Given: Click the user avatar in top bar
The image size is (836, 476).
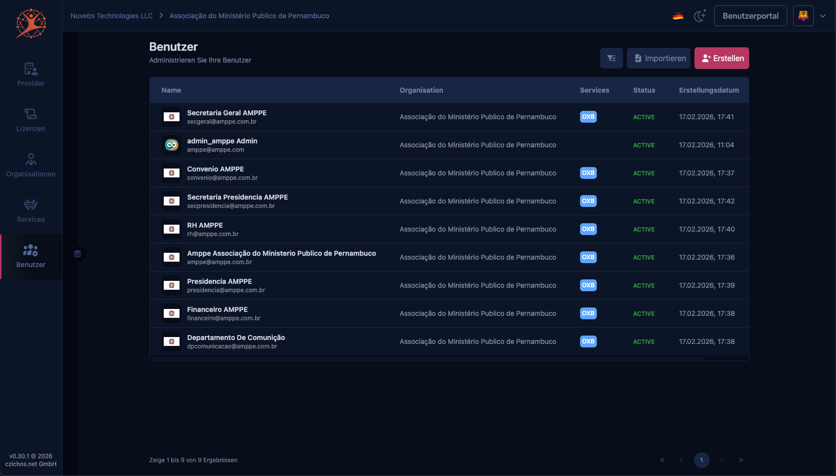Looking at the screenshot, I should (x=803, y=16).
